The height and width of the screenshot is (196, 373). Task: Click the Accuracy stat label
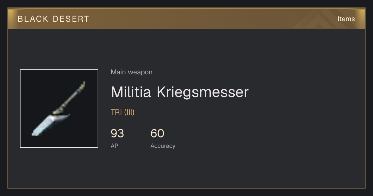[163, 146]
